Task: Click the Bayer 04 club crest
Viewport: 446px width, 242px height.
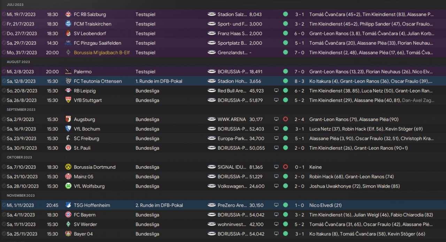Action: click(68, 234)
